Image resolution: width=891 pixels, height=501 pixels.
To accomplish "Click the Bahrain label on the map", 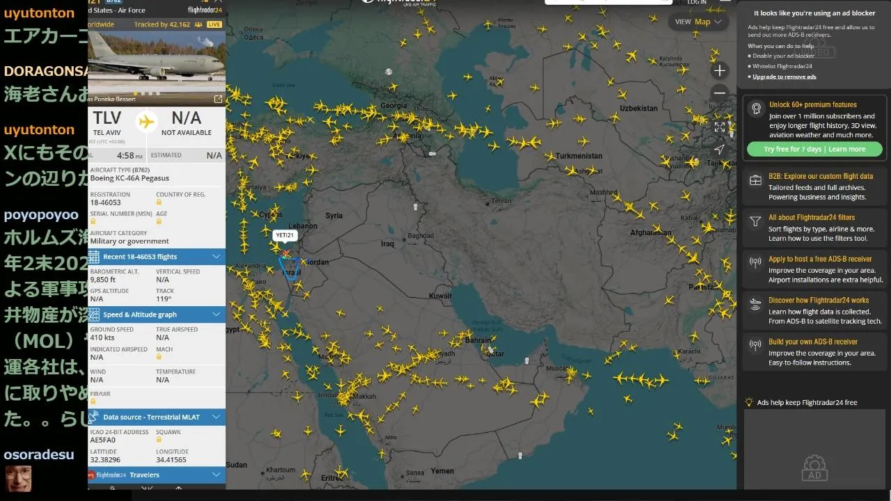I will (478, 341).
